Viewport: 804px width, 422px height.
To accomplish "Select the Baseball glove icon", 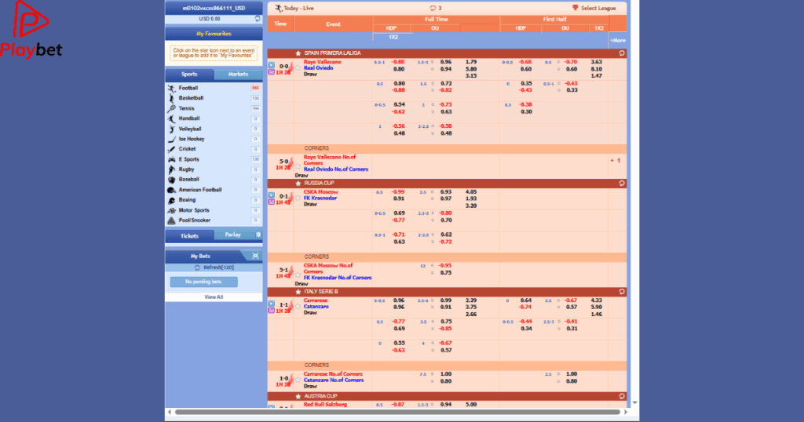I will (172, 180).
